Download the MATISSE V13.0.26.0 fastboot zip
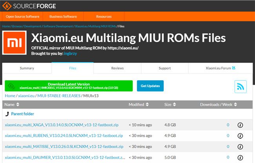The width and height of the screenshot is (255, 163). click(64, 147)
